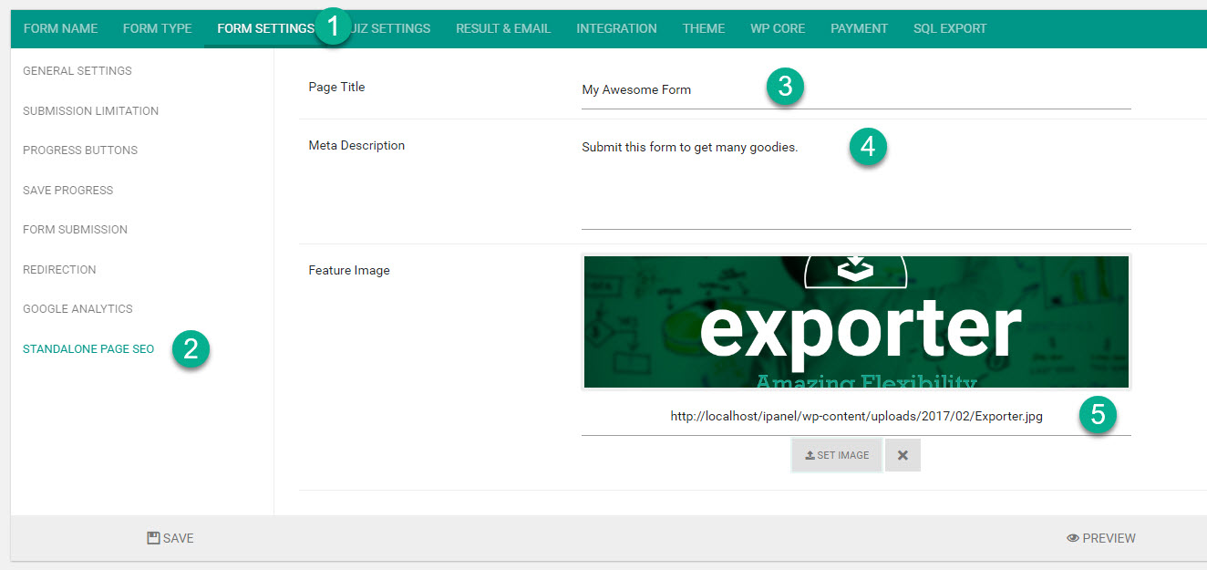1207x570 pixels.
Task: Select the Payment tab
Action: click(859, 28)
